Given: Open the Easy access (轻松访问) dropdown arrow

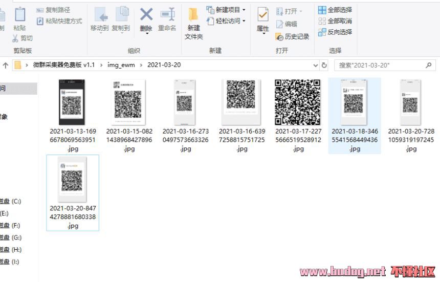Looking at the screenshot, I should point(244,21).
